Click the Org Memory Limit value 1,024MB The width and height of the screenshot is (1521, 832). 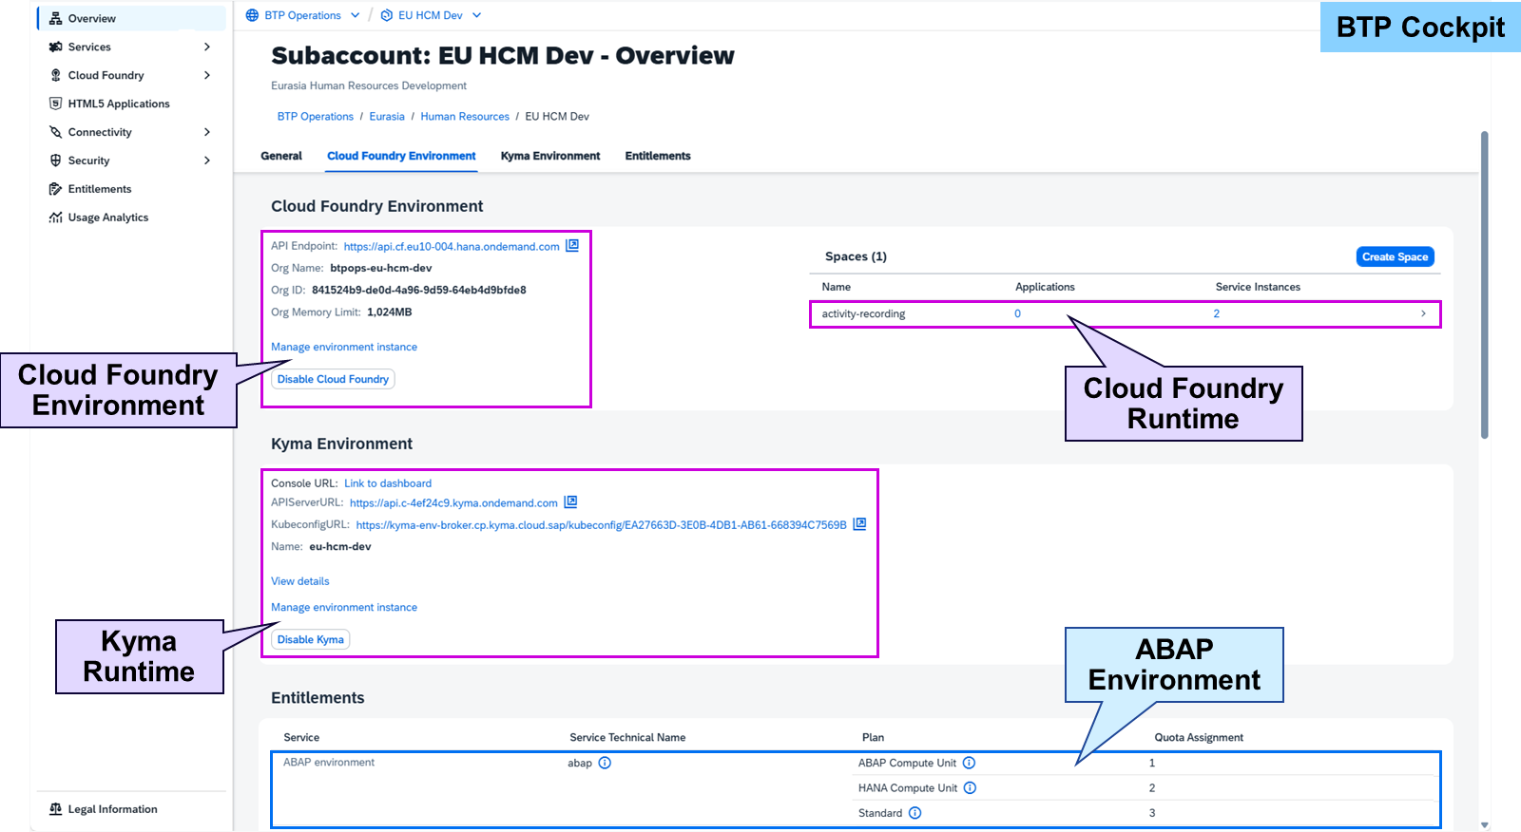(x=390, y=312)
